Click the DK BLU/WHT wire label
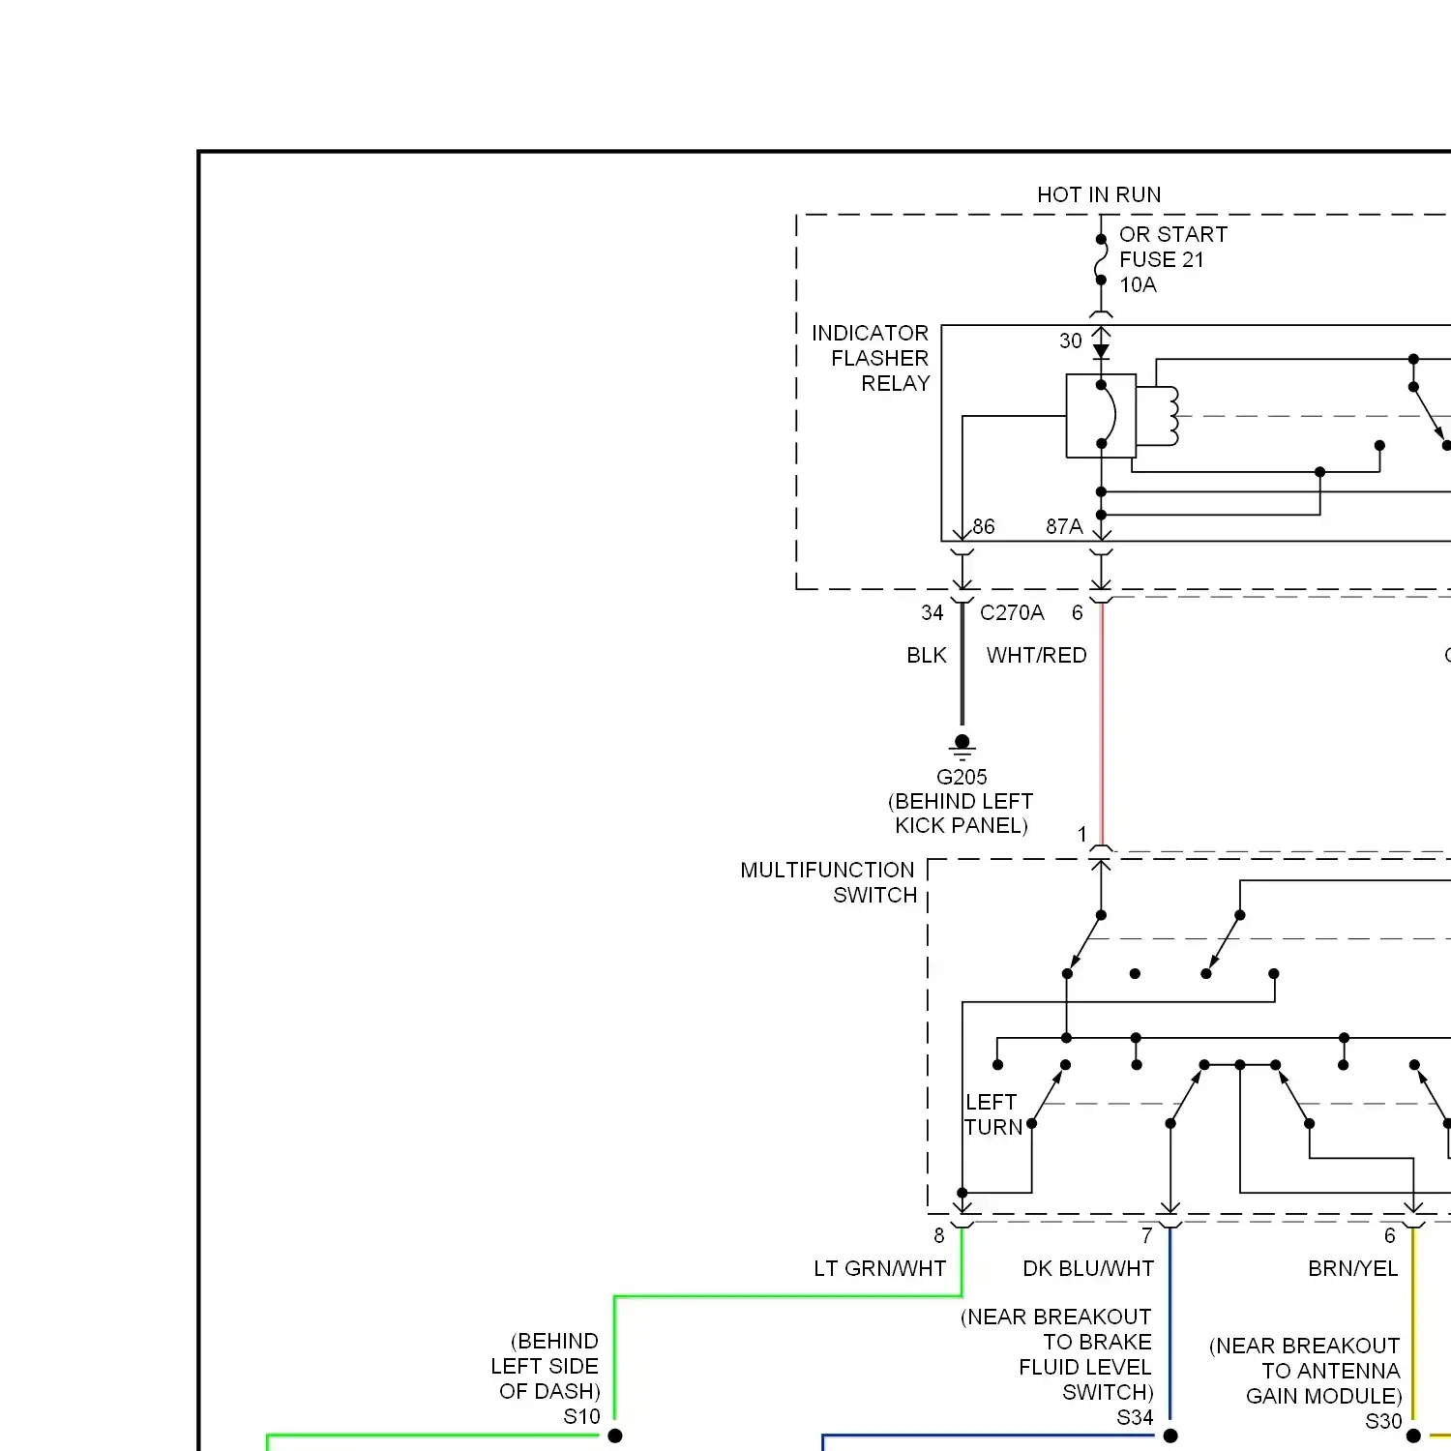Screen dimensions: 1451x1451 coord(1088,1268)
